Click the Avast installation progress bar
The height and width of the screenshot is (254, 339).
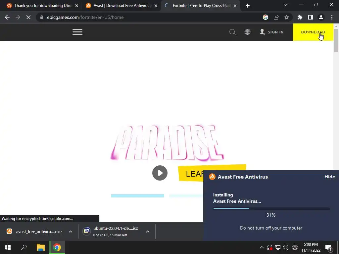point(271,209)
